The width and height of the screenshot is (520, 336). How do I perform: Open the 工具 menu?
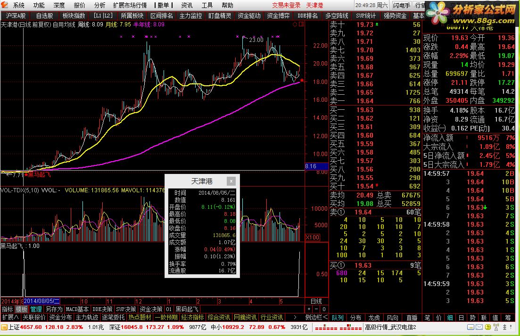pyautogui.click(x=207, y=5)
